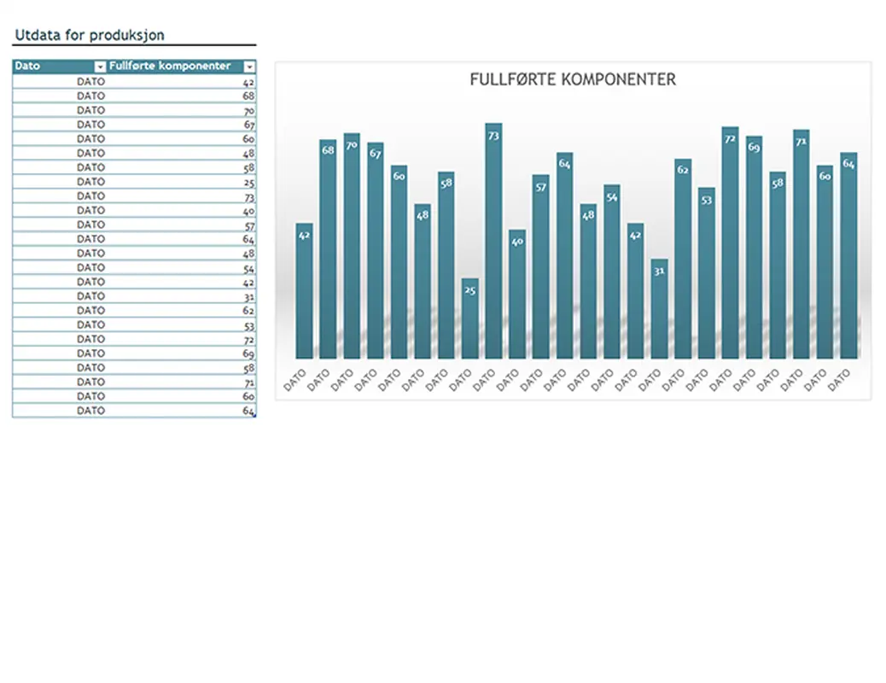Click the table resize handle at bottom-right corner

(x=254, y=416)
